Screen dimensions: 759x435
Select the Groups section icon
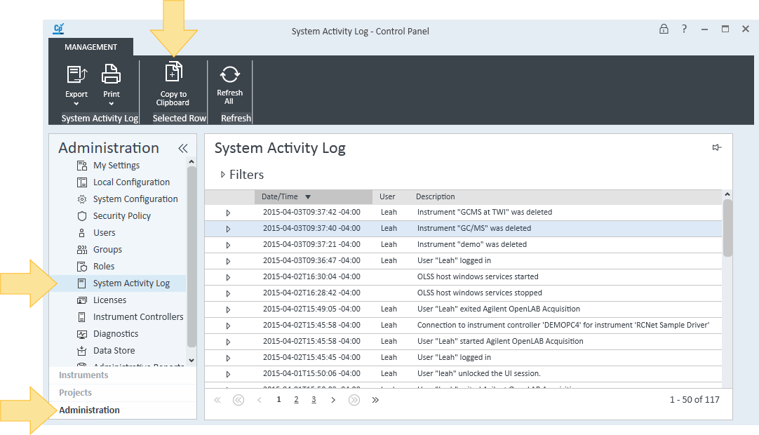[83, 249]
